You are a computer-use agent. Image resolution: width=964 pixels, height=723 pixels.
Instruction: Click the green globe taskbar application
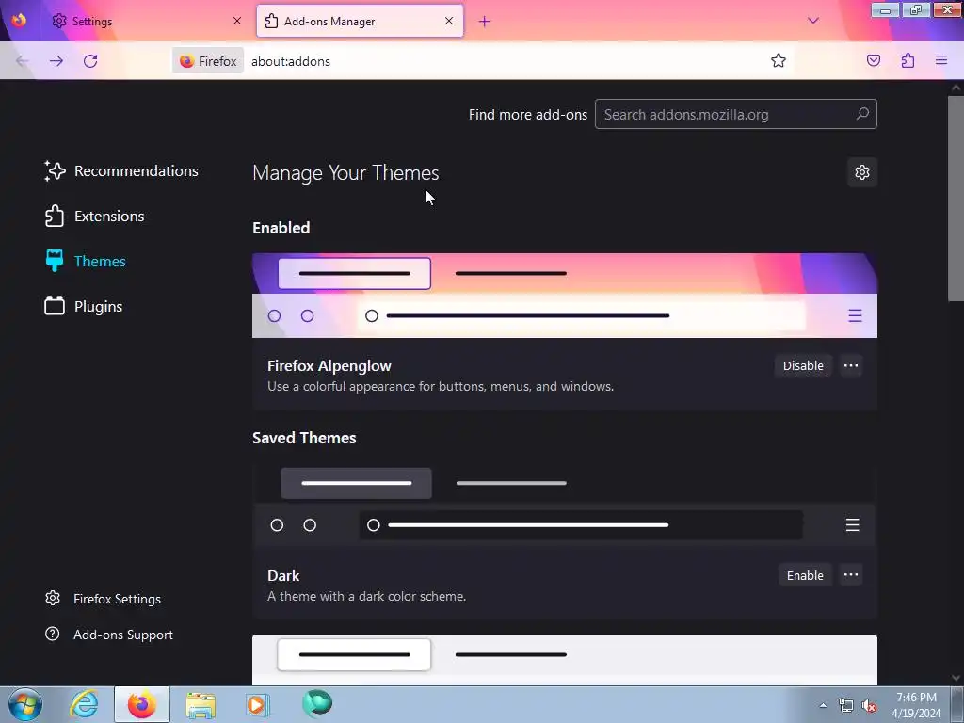tap(317, 703)
